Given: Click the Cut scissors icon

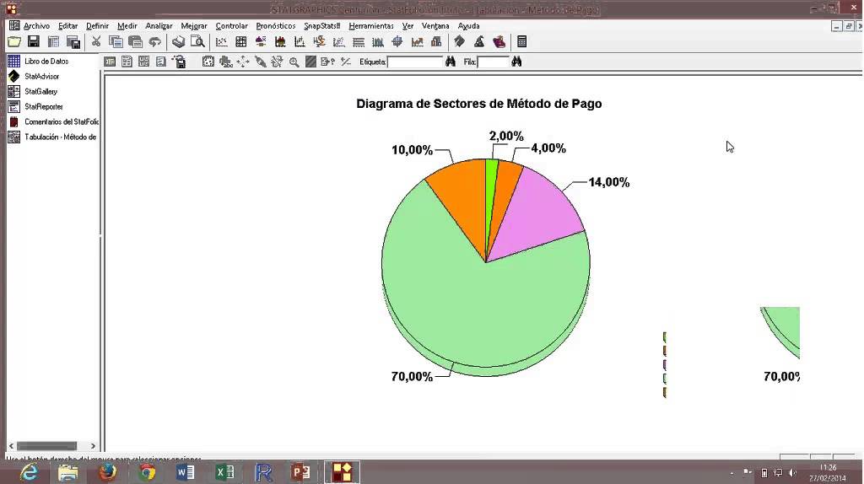Looking at the screenshot, I should pos(96,42).
